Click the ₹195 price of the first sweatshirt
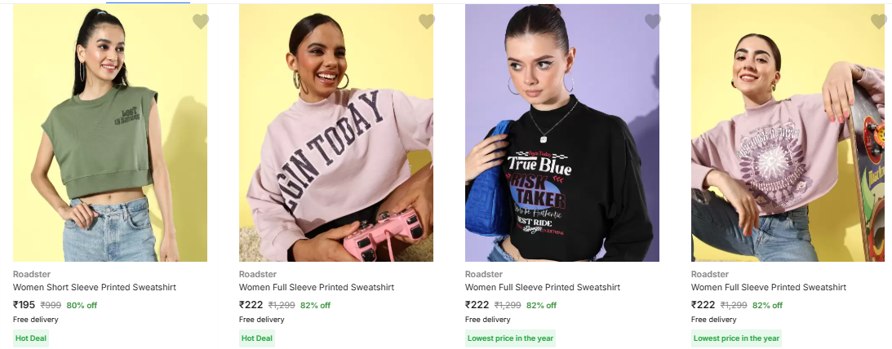The image size is (892, 349). click(24, 305)
